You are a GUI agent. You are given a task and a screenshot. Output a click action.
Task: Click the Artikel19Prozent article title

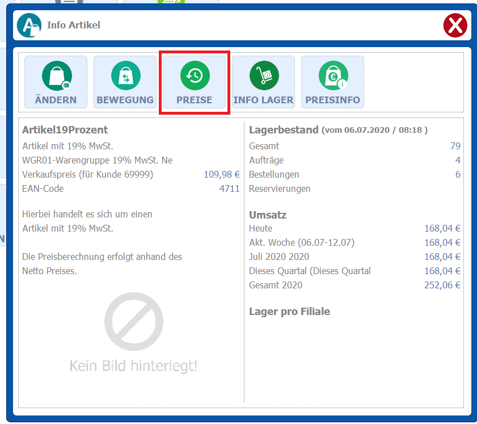65,130
